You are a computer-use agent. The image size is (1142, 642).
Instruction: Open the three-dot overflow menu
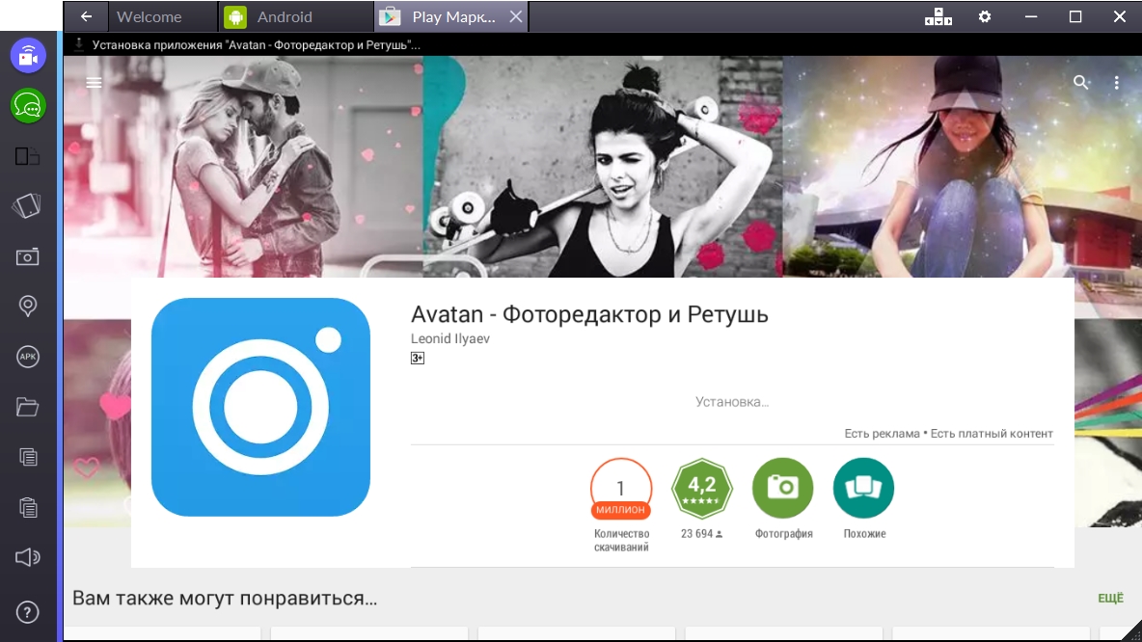coord(1117,83)
